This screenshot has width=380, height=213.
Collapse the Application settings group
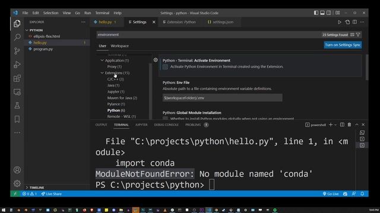(x=102, y=60)
